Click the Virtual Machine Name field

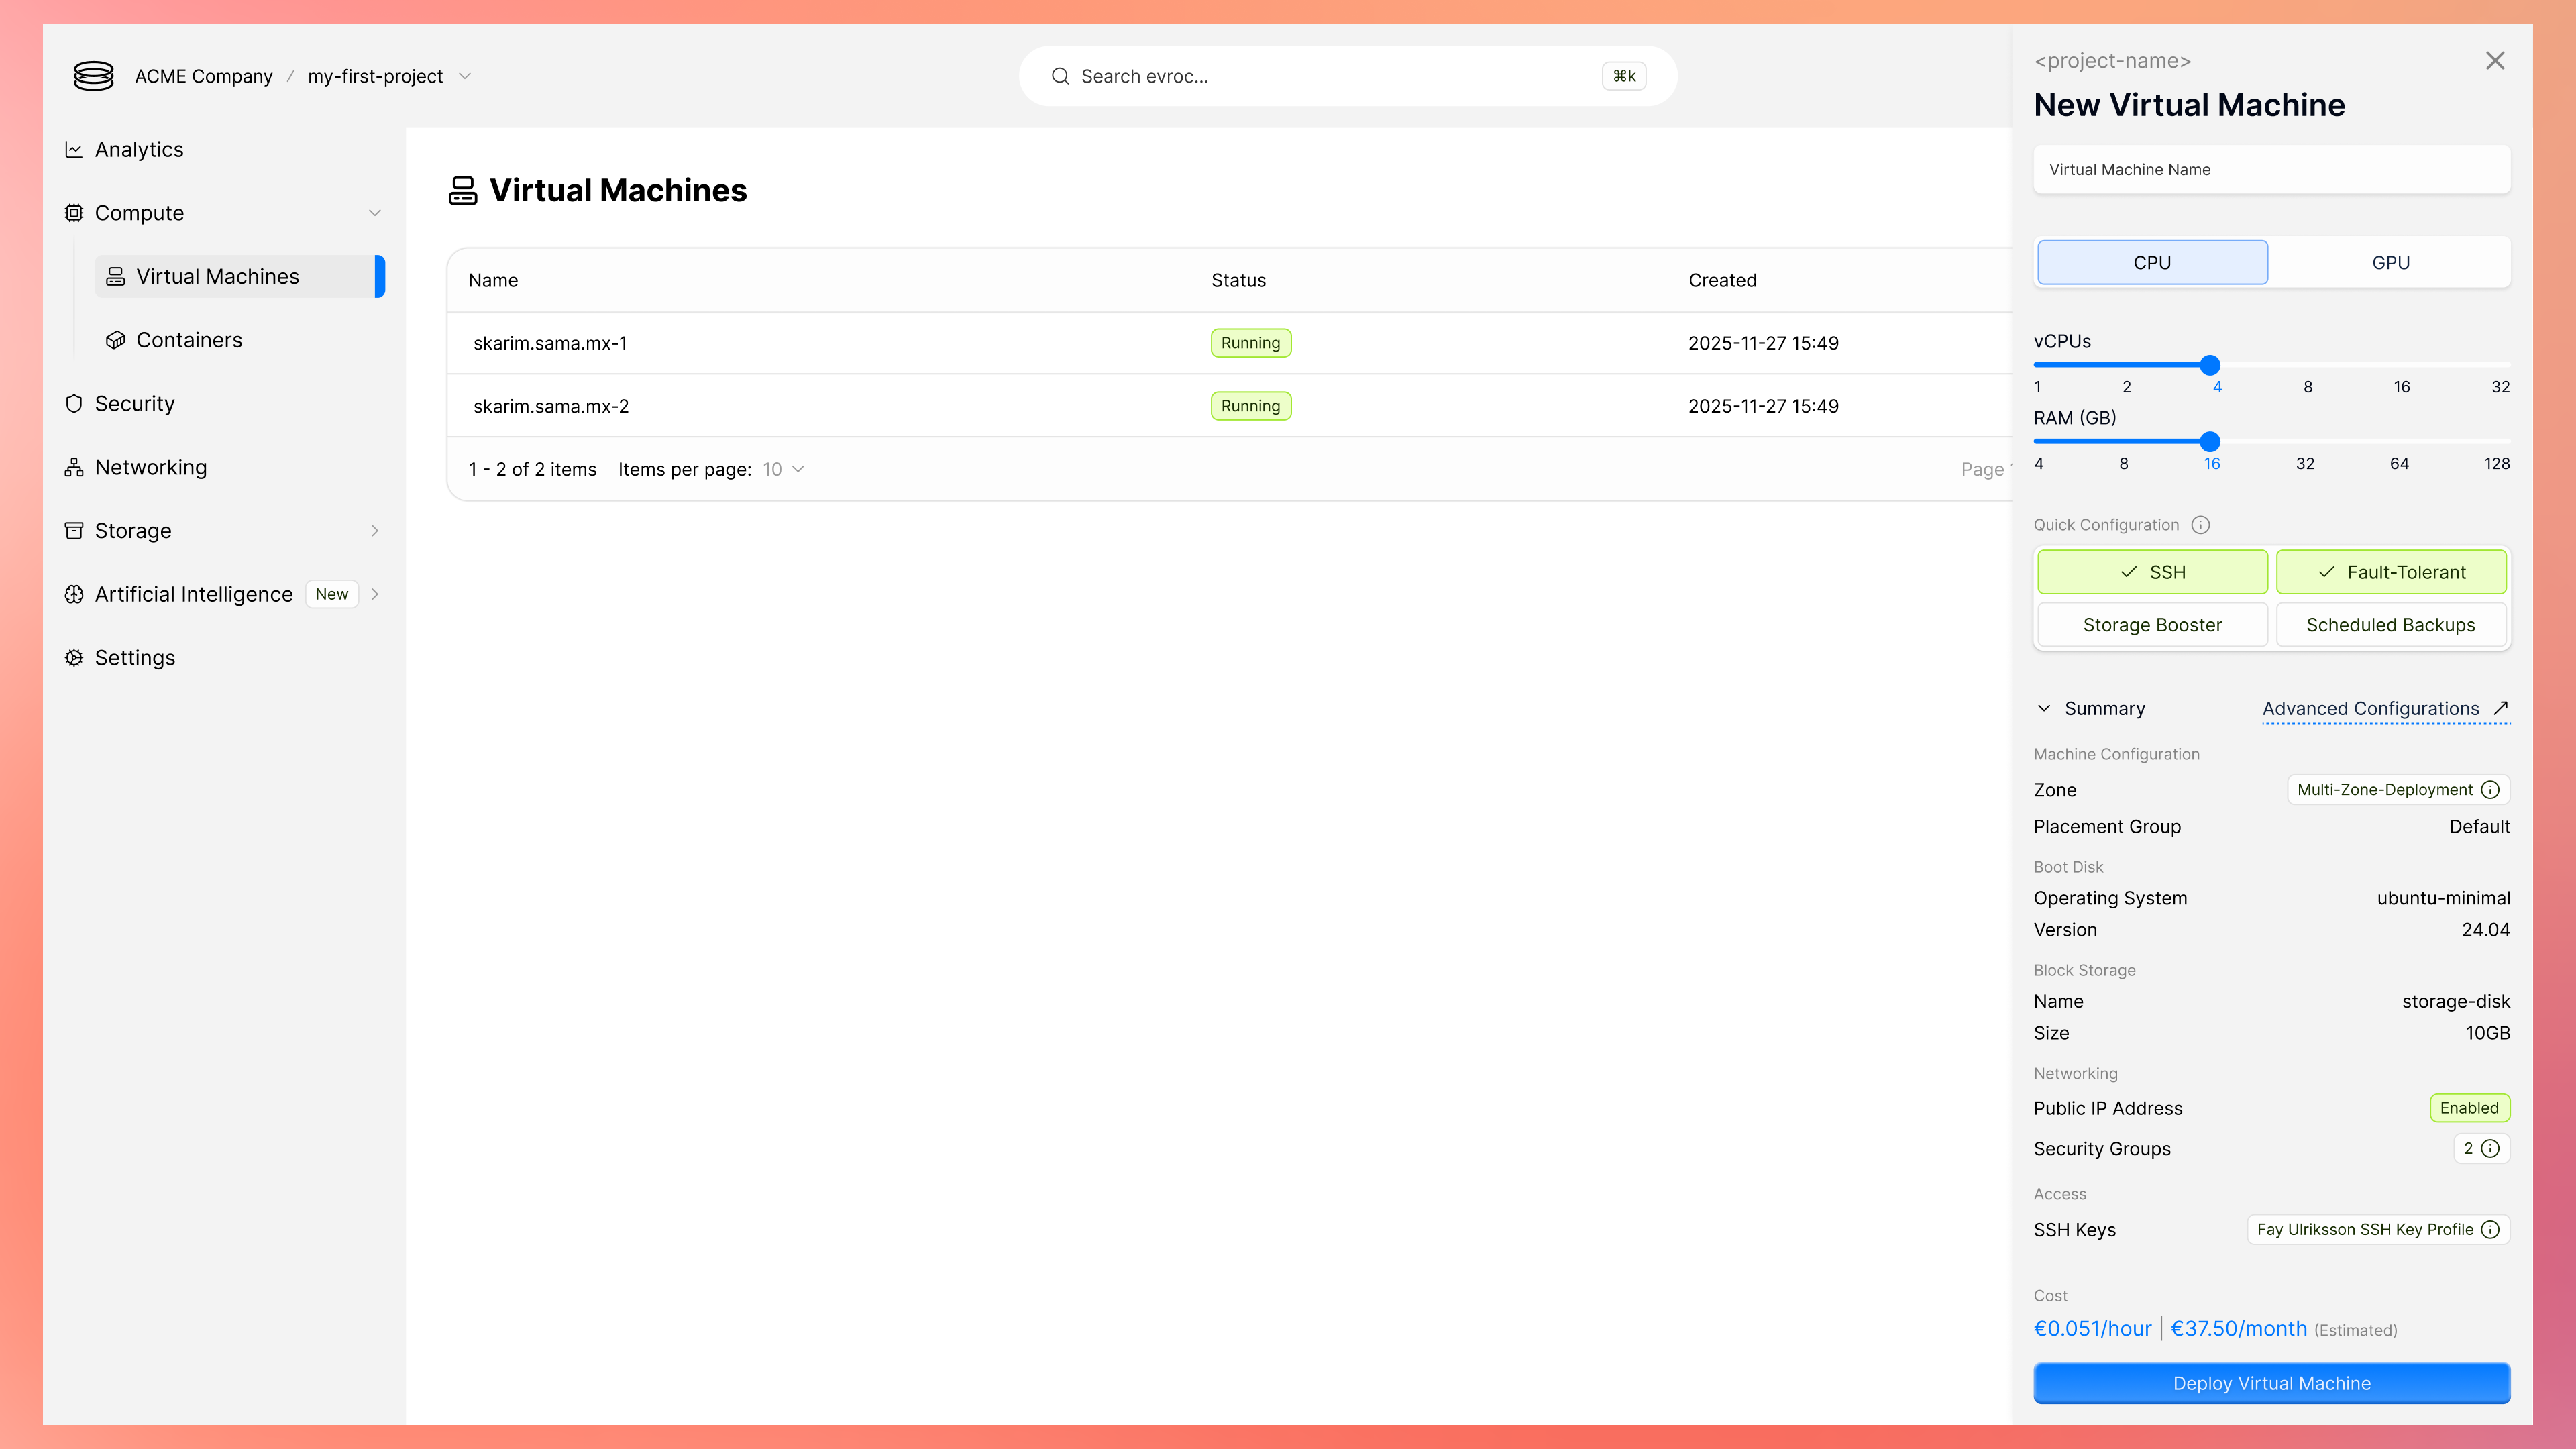pyautogui.click(x=2271, y=170)
